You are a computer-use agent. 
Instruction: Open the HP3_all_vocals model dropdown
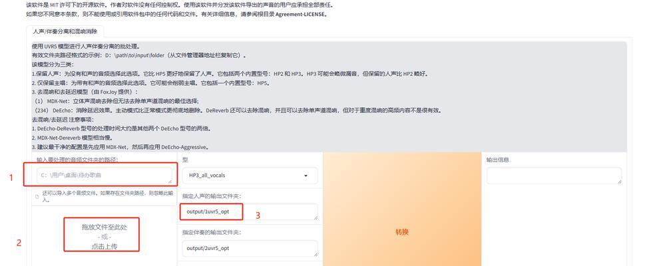pos(250,176)
